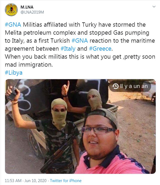The image size is (160, 185).
Task: Open the #GNA hashtag before "reaction"
Action: (80, 41)
